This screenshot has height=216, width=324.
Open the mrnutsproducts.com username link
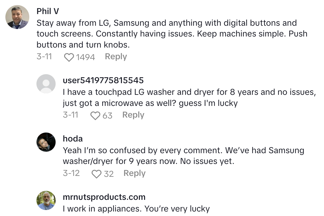pyautogui.click(x=104, y=197)
